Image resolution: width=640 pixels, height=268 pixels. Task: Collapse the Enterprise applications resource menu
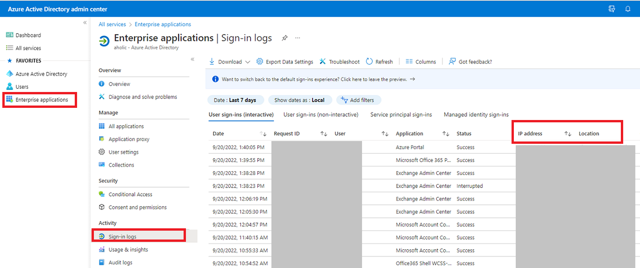click(192, 59)
